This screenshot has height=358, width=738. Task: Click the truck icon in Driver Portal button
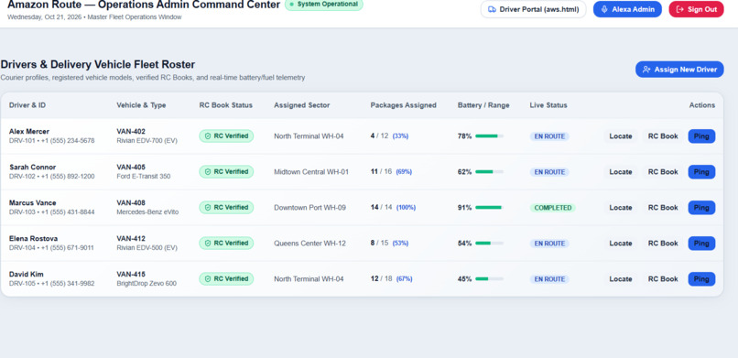492,9
